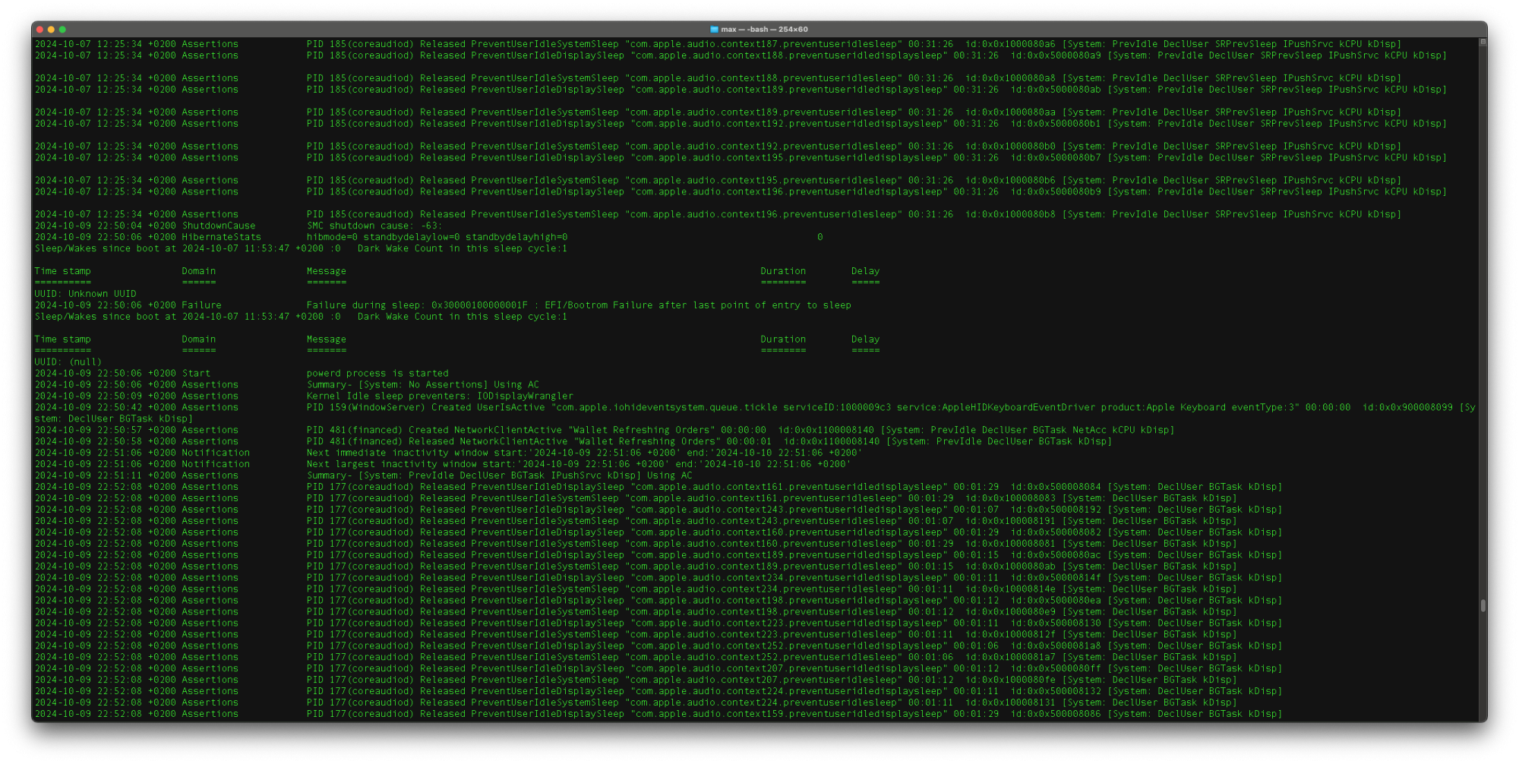1519x764 pixels.
Task: Click the assertion id 'id:0x0x5000081a8'
Action: click(1056, 647)
